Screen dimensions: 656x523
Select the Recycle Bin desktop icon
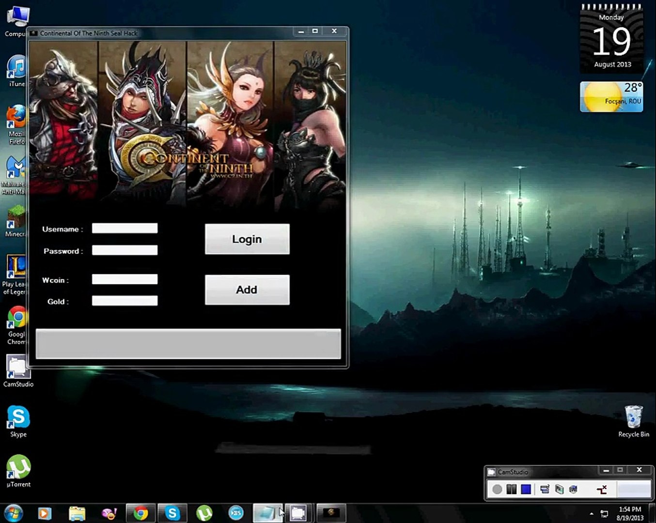[x=634, y=422]
